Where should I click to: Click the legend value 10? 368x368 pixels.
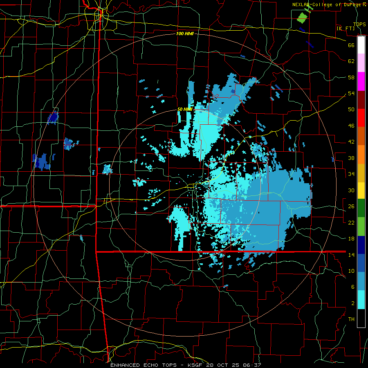(x=351, y=271)
